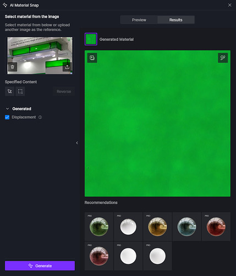Click the find similar materials icon on preview
The image size is (236, 276).
223,58
